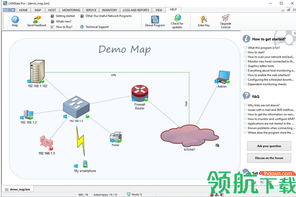This screenshot has width=296, height=197.
Task: Select the red offline host 192.168.1.3
Action: click(46, 143)
